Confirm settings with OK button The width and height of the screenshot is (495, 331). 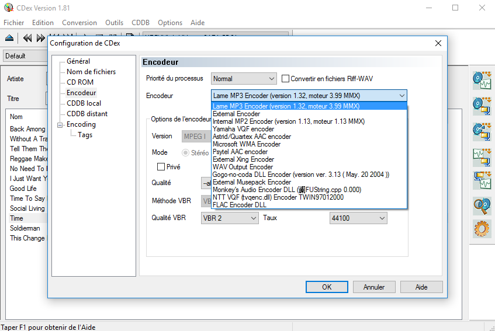[327, 287]
